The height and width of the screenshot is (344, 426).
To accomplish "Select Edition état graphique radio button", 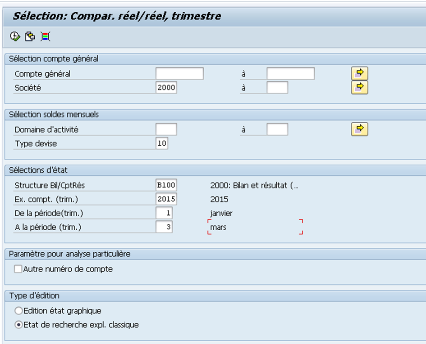I will click(x=18, y=311).
